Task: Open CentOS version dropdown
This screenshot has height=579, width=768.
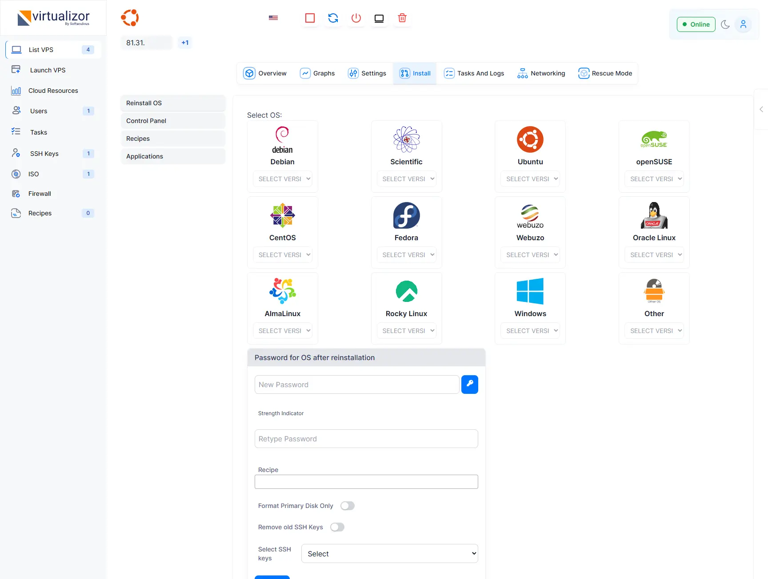Action: point(283,255)
